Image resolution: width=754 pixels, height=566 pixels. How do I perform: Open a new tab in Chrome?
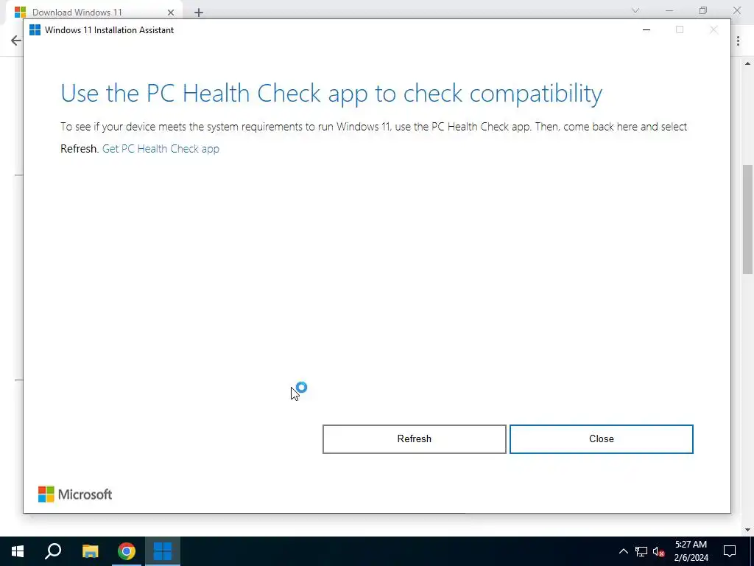click(x=199, y=13)
